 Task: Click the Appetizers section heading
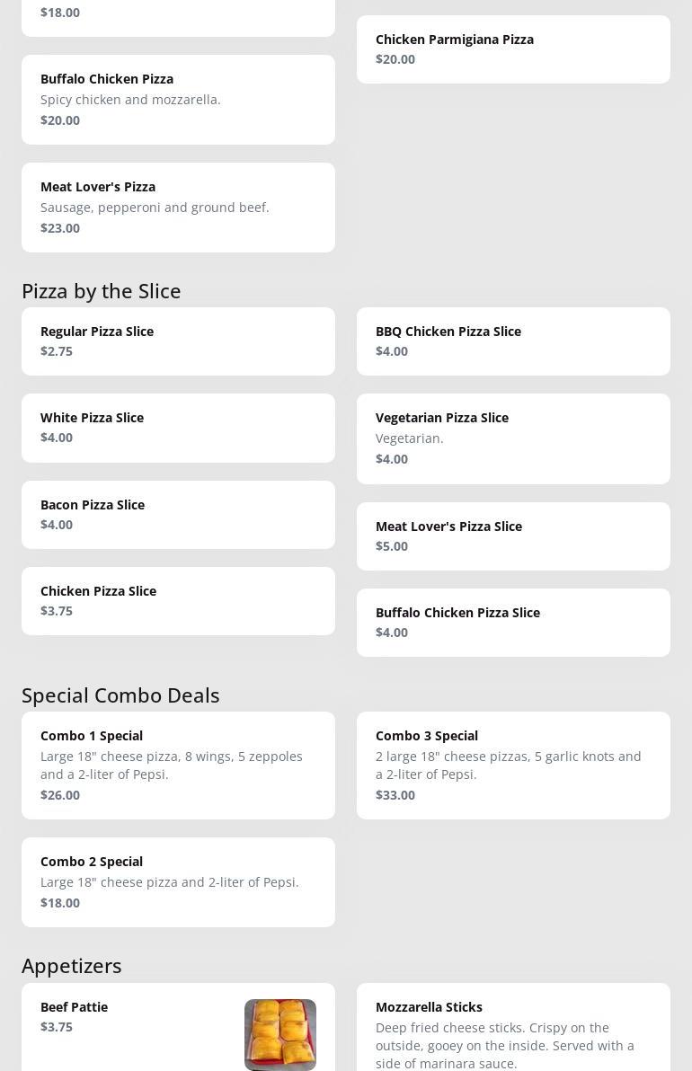[x=72, y=966]
